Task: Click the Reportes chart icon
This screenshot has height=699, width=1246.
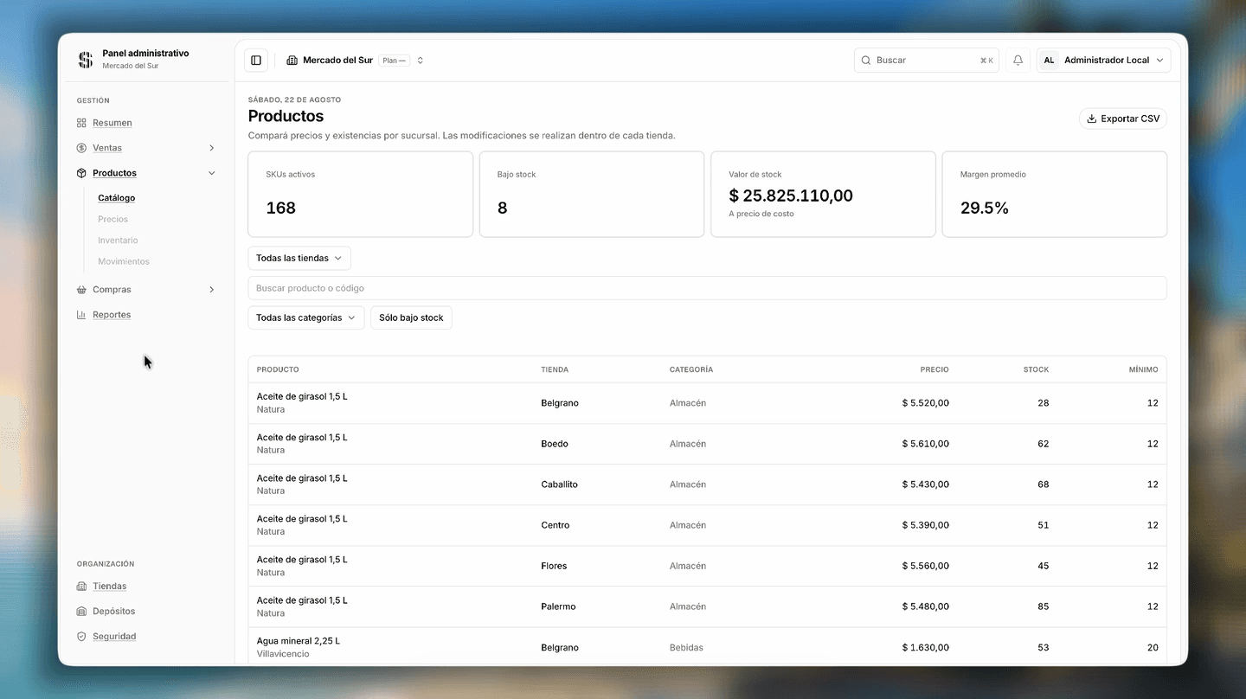Action: pyautogui.click(x=81, y=315)
